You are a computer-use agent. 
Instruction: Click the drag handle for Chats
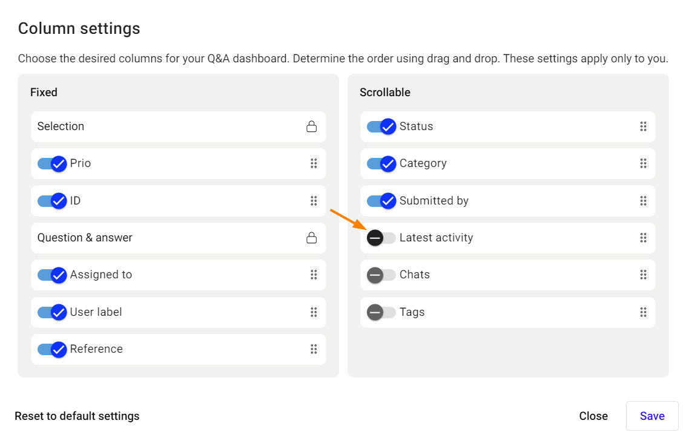(643, 275)
